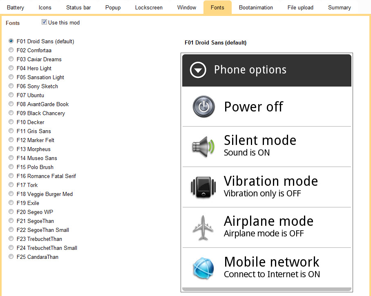
Task: Choose the F25 CandaraThan font
Action: click(x=11, y=256)
